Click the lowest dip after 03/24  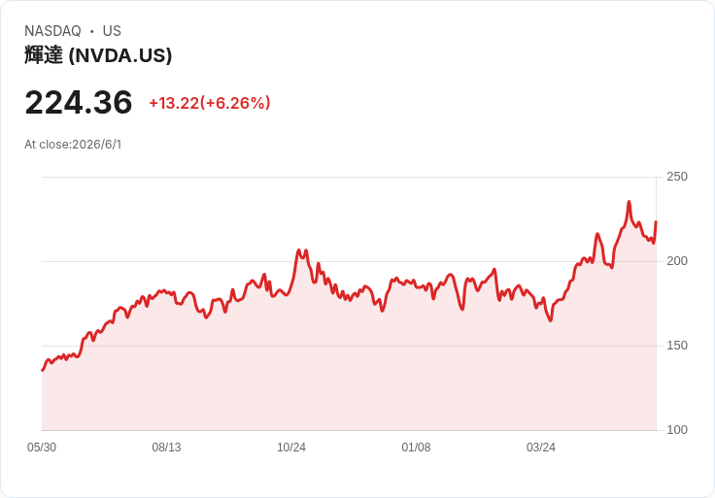[551, 320]
